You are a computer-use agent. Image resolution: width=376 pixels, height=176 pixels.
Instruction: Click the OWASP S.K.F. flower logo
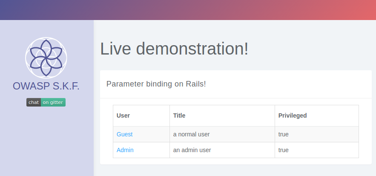click(x=46, y=58)
